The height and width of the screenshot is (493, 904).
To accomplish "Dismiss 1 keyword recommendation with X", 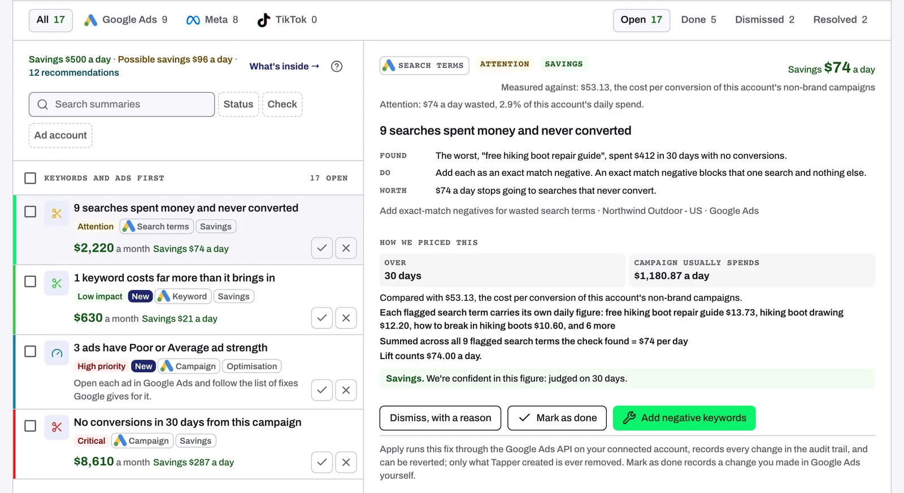I will tap(346, 318).
